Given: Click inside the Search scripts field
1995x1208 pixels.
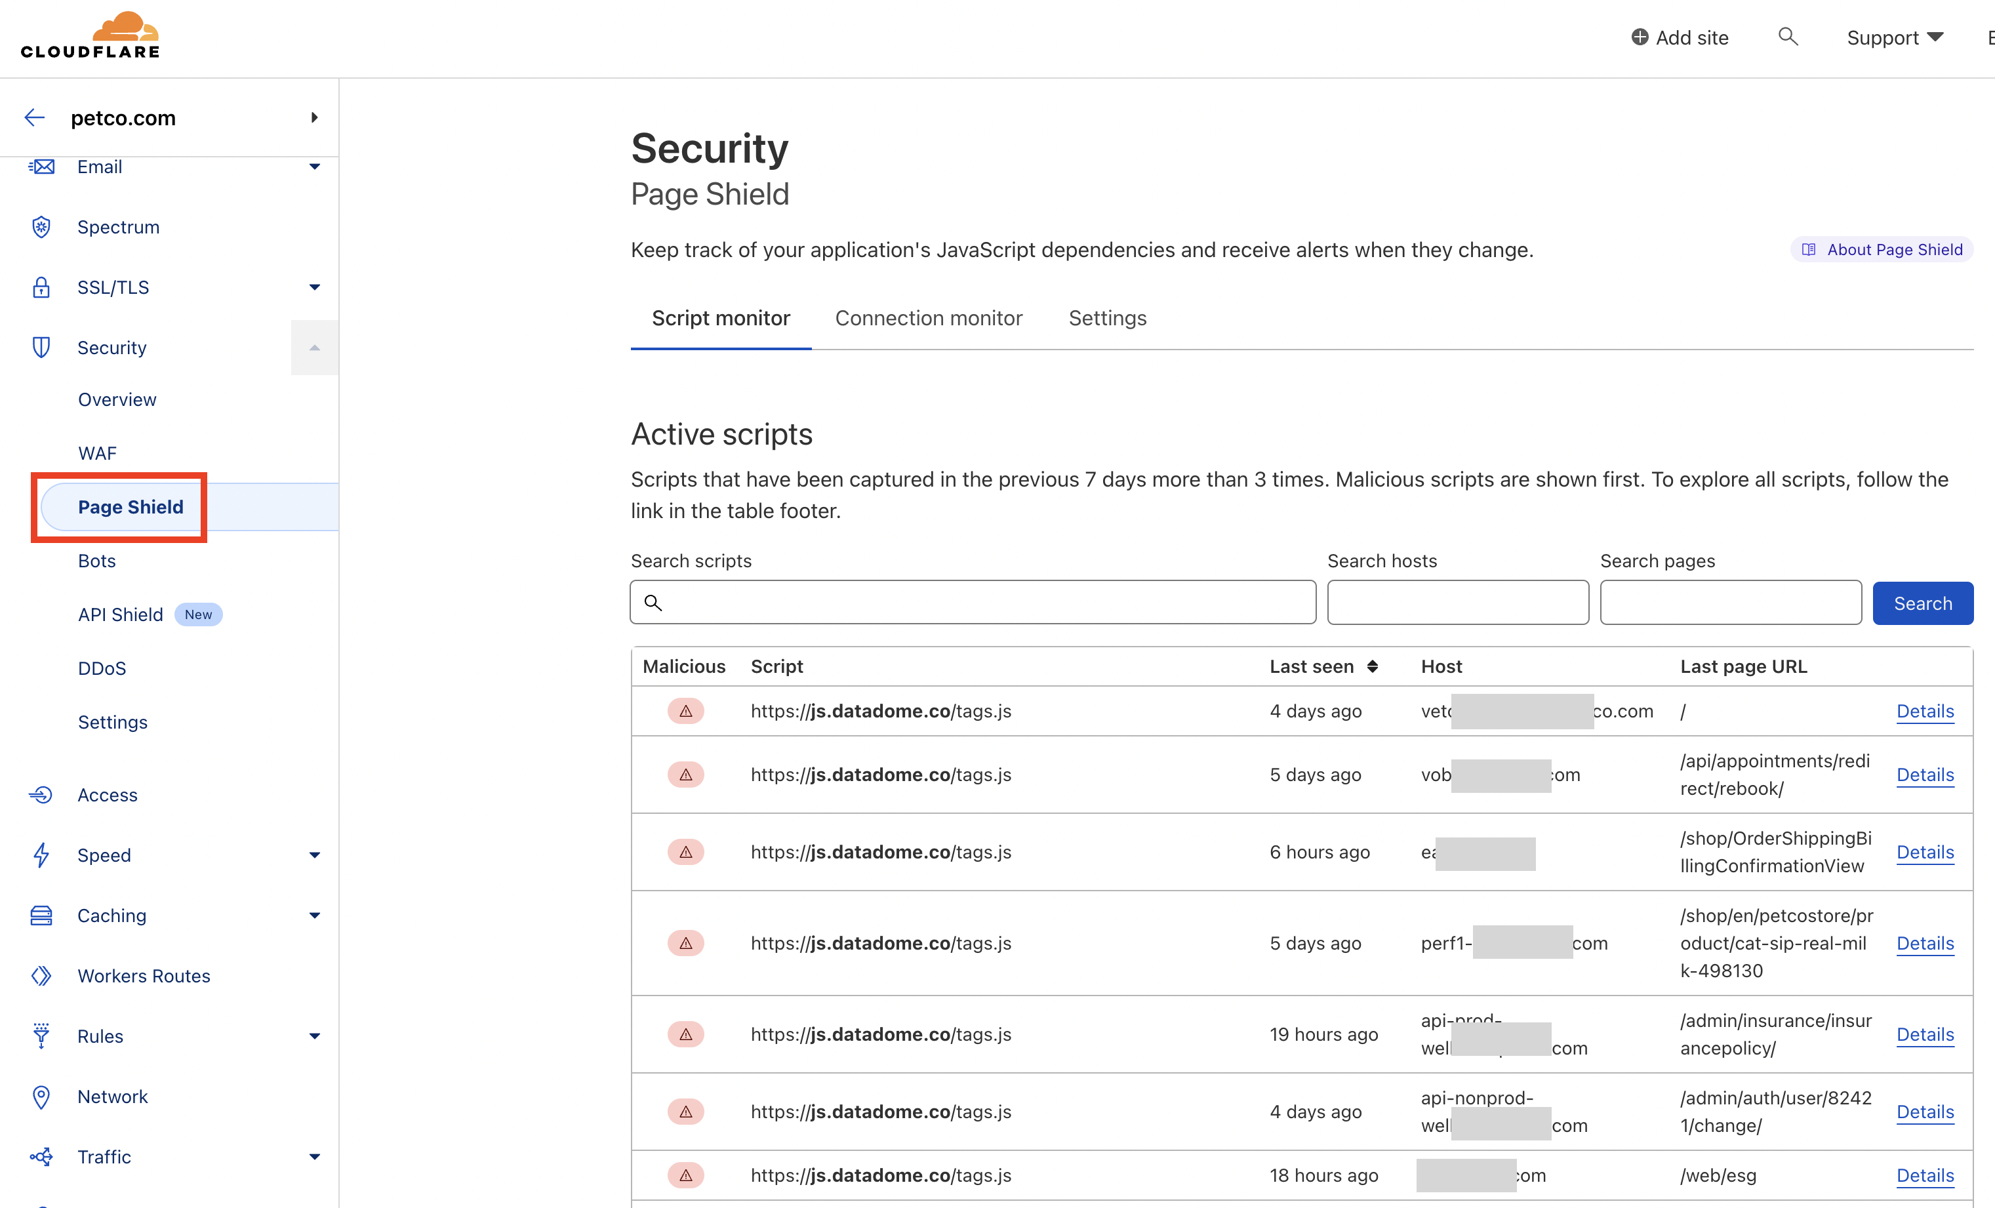Looking at the screenshot, I should (971, 603).
